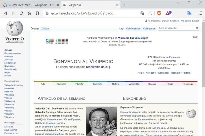Image resolution: width=205 pixels, height=136 pixels.
Task: Click the Esperanto link beside the article count
Action: [174, 57]
